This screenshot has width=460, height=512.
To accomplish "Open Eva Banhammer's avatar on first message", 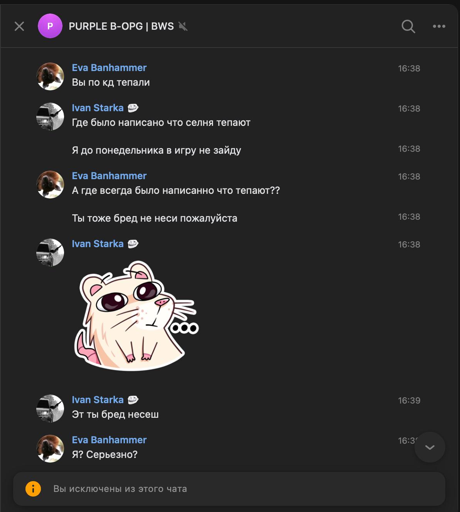I will pyautogui.click(x=50, y=76).
